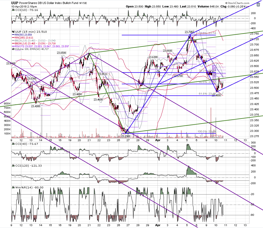The image size is (263, 228).
Task: Click the 23.4600 price annotation
Action: click(x=98, y=100)
